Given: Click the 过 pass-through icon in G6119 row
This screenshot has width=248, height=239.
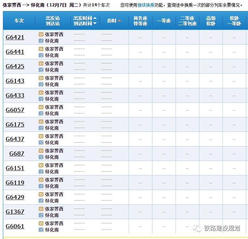Looking at the screenshot, I should coord(41,186).
